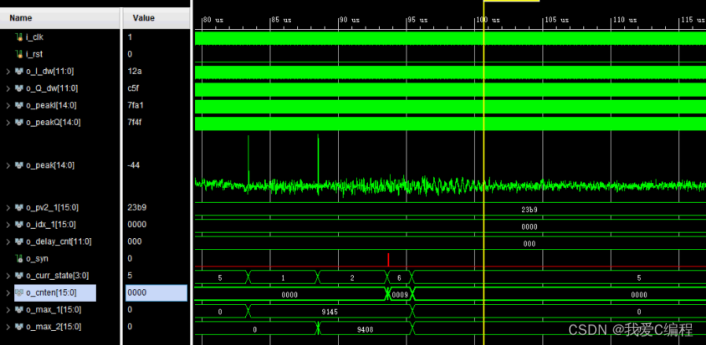706x345 pixels.
Task: Click the i_rst signal icon
Action: (x=20, y=54)
